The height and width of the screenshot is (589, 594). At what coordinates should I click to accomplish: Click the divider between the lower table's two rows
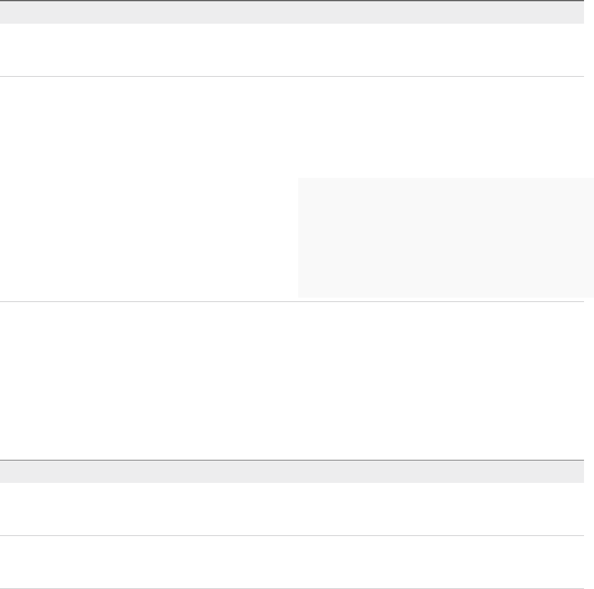(292, 535)
